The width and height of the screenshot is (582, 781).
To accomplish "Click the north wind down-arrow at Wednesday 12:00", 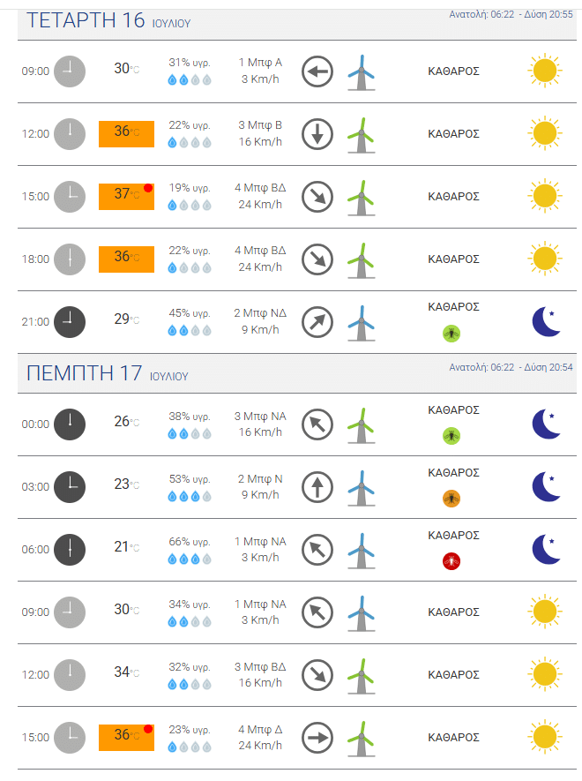I will [x=317, y=134].
